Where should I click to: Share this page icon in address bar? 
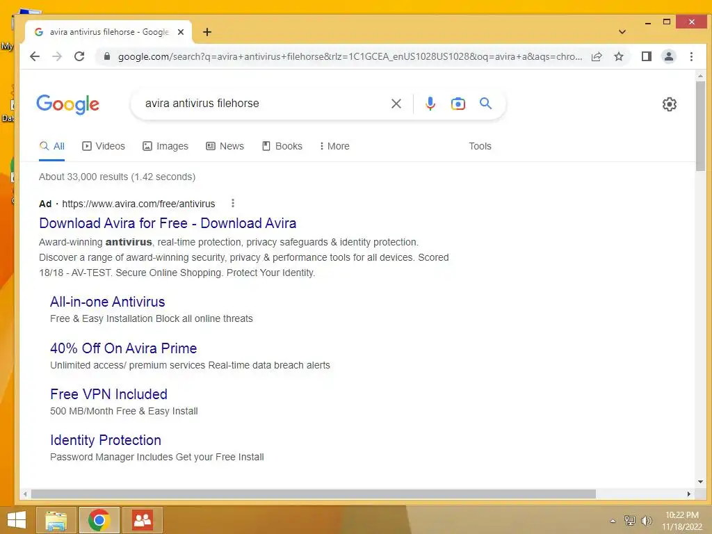pyautogui.click(x=597, y=56)
